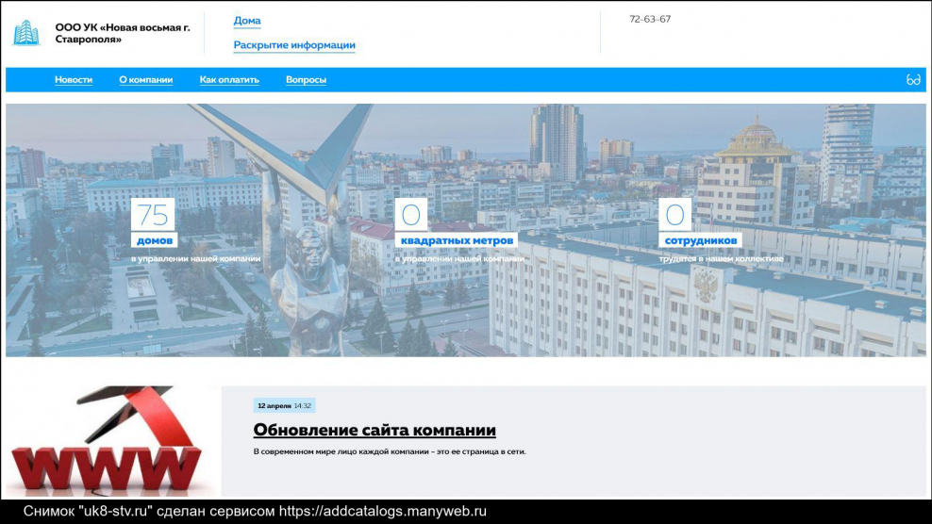
Task: Open Раскрытие информации link
Action: tap(294, 45)
